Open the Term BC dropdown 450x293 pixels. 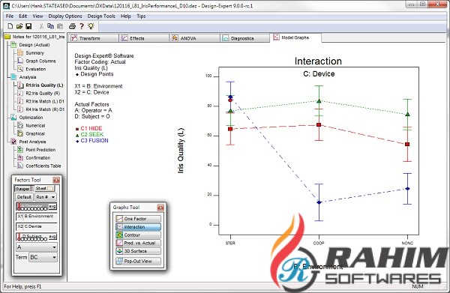pyautogui.click(x=43, y=257)
